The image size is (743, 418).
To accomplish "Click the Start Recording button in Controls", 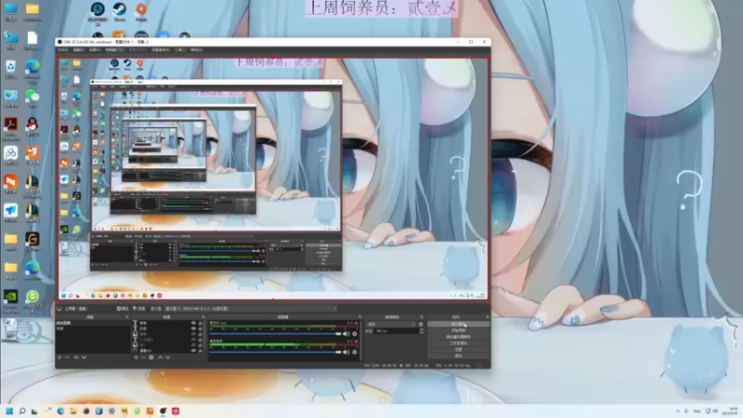I will pyautogui.click(x=458, y=331).
